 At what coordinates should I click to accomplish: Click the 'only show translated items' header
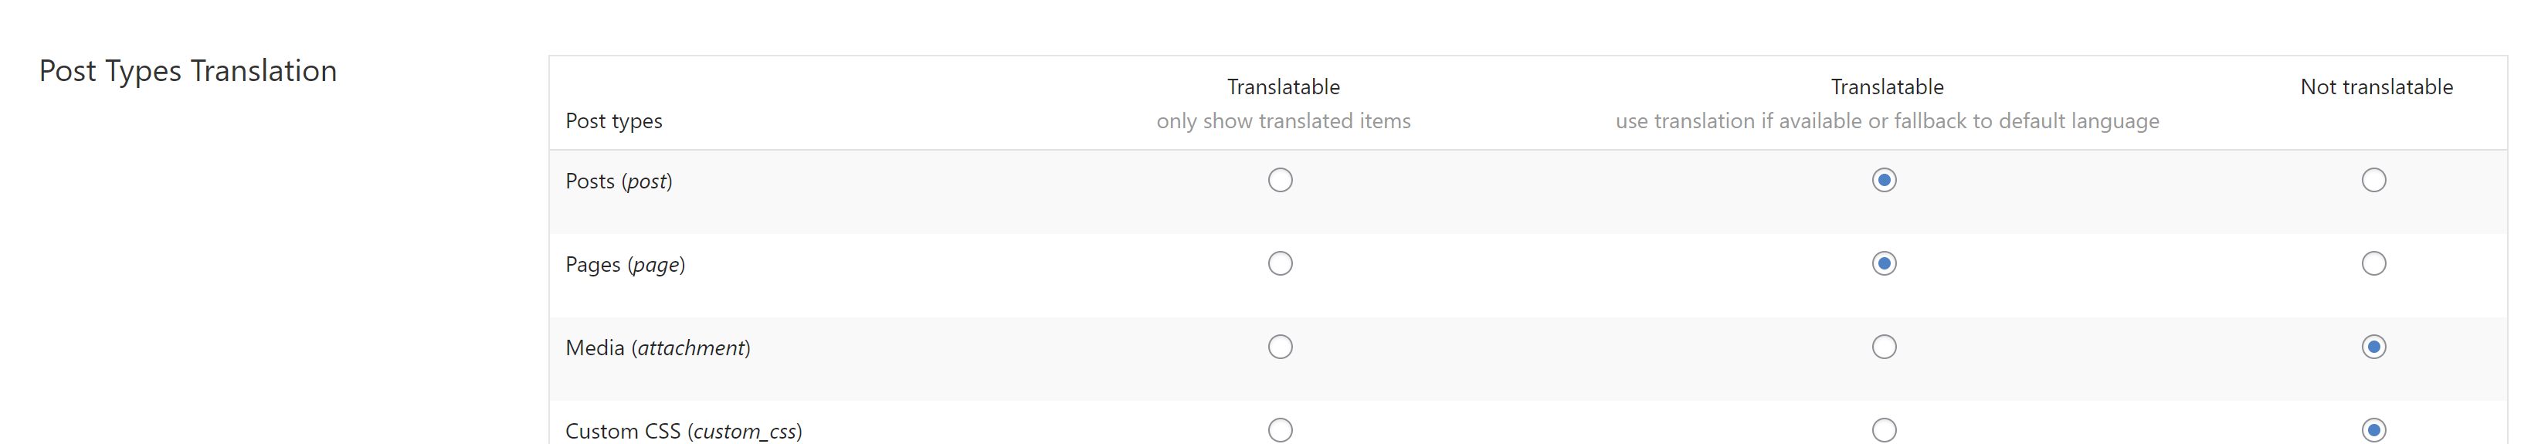coord(1283,120)
